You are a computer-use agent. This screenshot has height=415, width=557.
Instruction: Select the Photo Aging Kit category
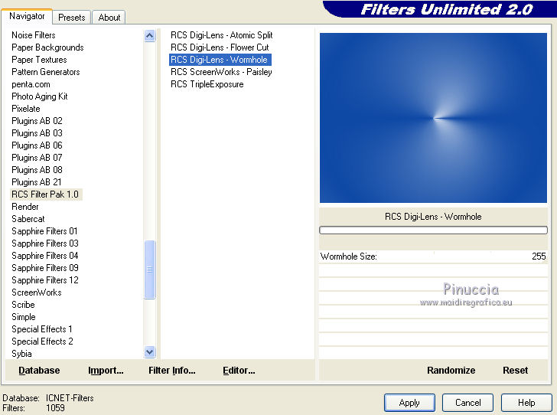click(x=40, y=96)
